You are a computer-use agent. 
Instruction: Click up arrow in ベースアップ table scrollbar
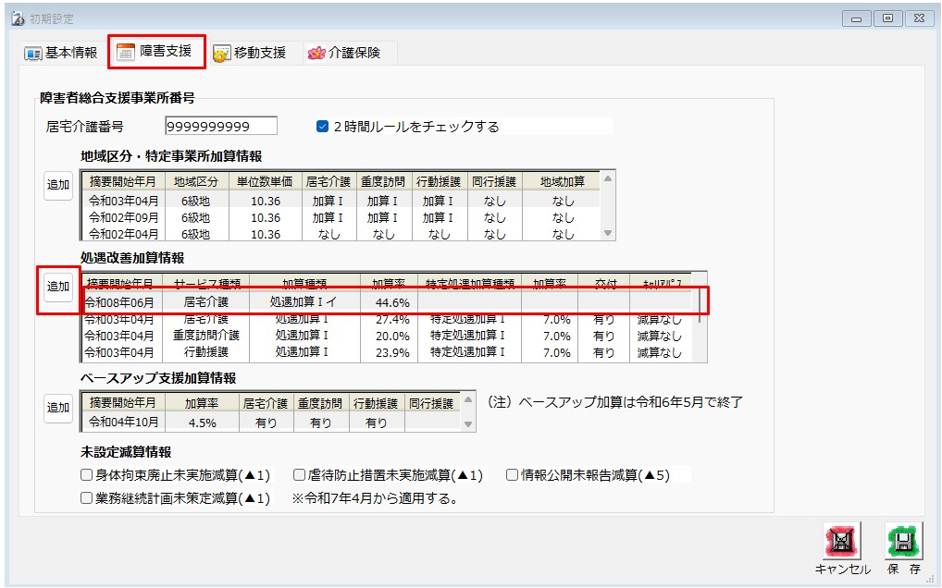click(x=468, y=400)
